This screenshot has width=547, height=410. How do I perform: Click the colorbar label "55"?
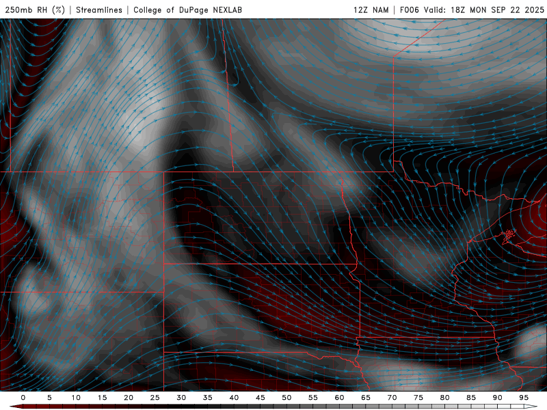313,398
